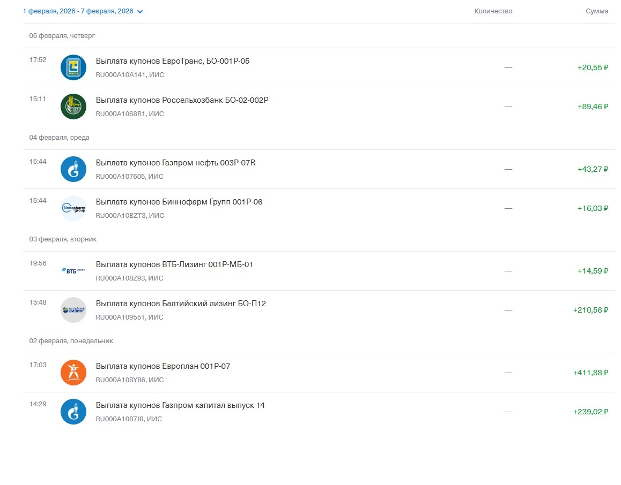Click the ЕвроТранс company logo icon
The width and height of the screenshot is (621, 485).
[73, 67]
